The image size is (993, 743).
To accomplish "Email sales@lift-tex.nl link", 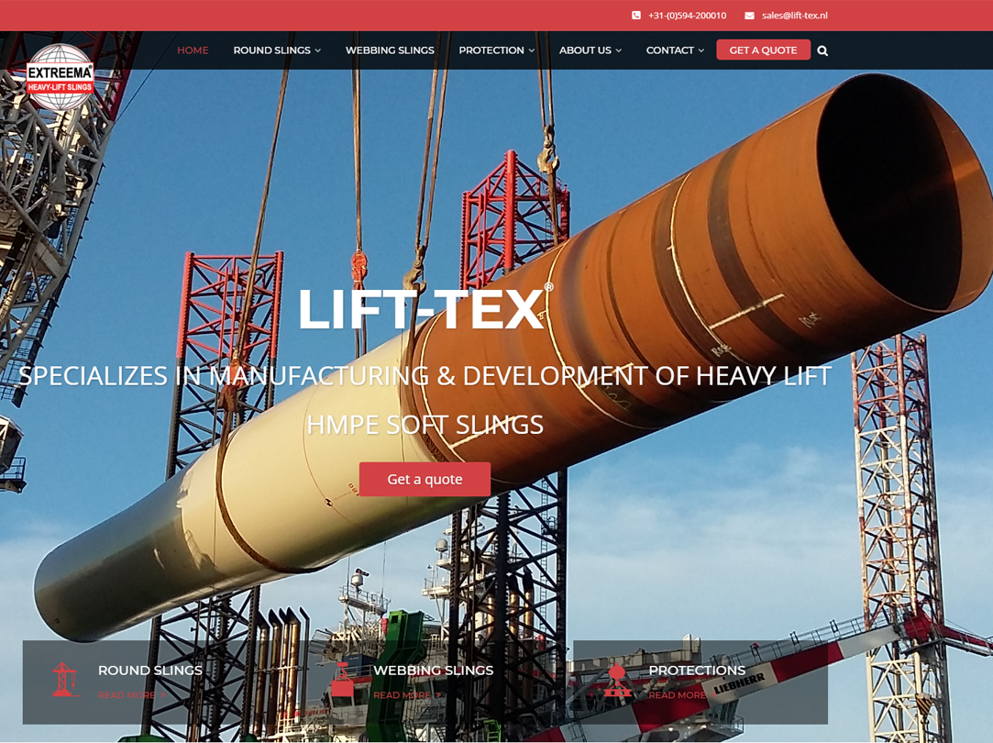I will tap(794, 16).
